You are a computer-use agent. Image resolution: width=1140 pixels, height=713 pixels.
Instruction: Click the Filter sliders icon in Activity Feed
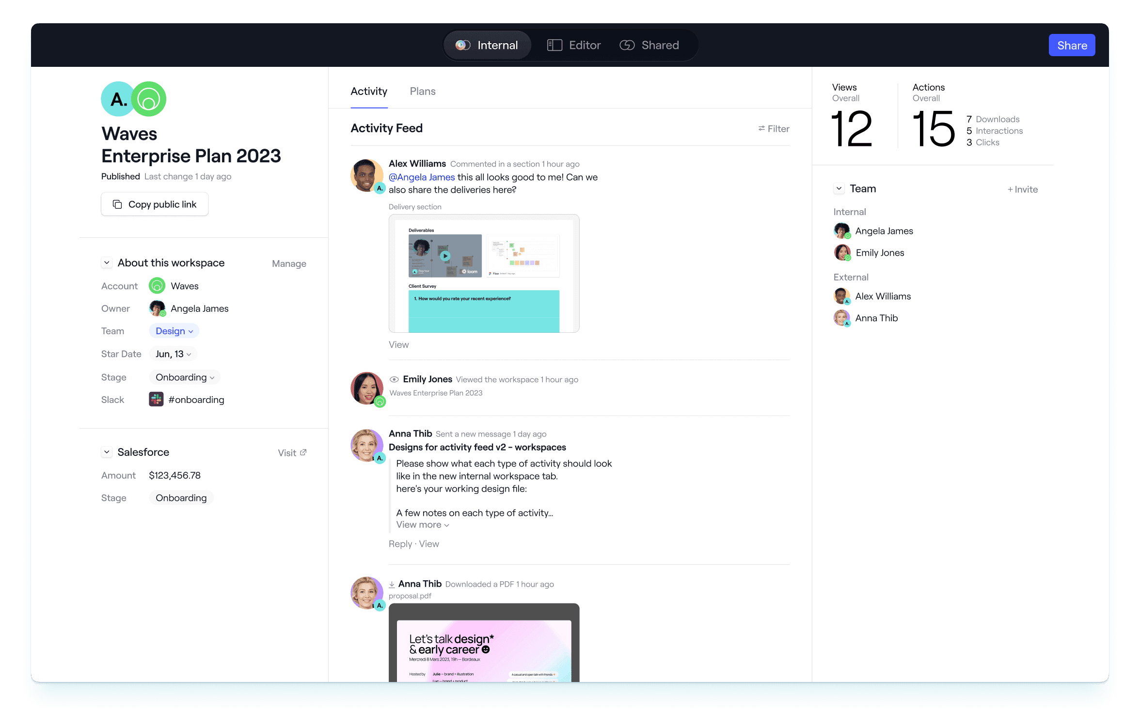click(x=761, y=128)
